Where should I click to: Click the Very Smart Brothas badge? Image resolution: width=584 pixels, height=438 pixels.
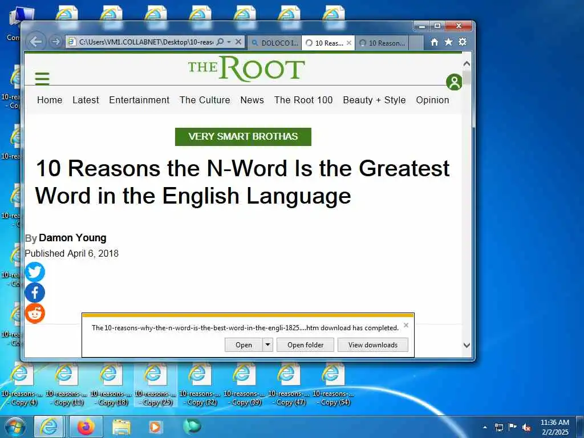(x=243, y=137)
